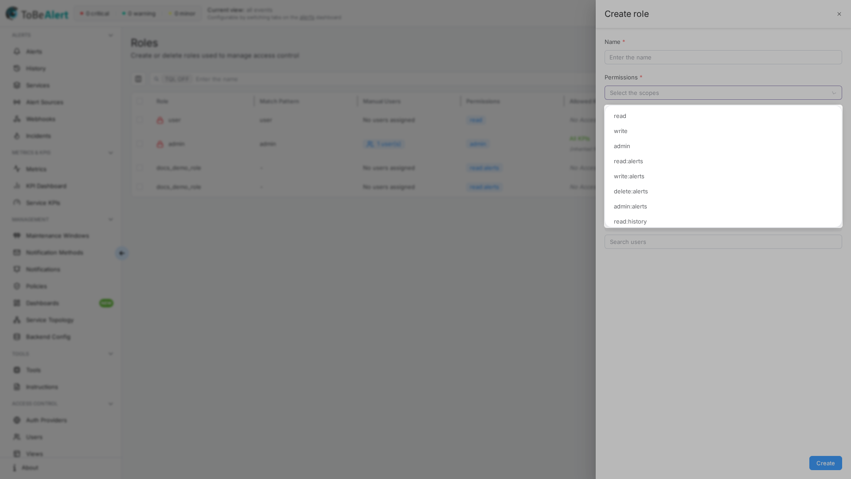Choose read:history from scope list
The height and width of the screenshot is (479, 851).
[x=723, y=221]
